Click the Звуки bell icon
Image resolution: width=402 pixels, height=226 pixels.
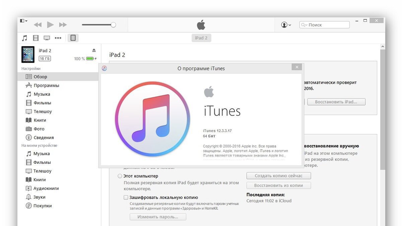tap(29, 197)
